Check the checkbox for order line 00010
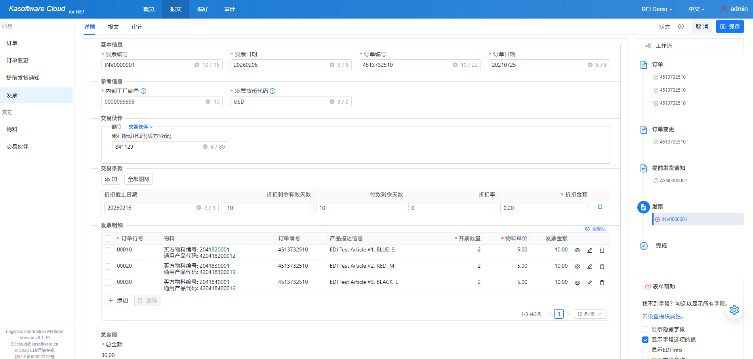This screenshot has height=359, width=753. (x=108, y=250)
